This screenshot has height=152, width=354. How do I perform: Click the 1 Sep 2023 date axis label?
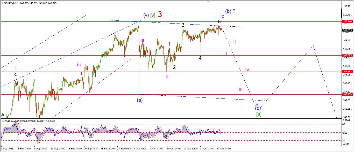7,149
